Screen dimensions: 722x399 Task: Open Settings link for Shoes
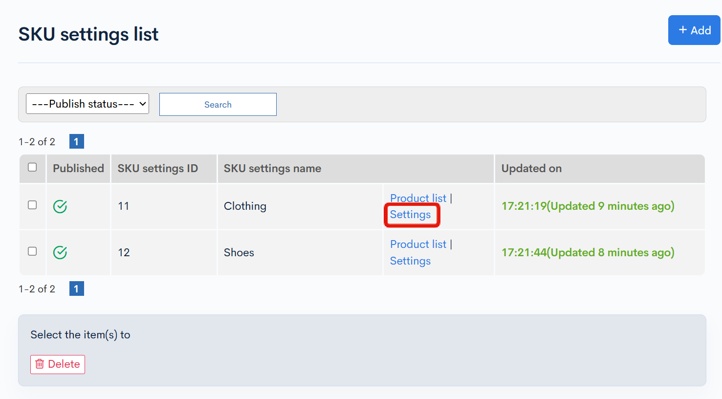[410, 261]
